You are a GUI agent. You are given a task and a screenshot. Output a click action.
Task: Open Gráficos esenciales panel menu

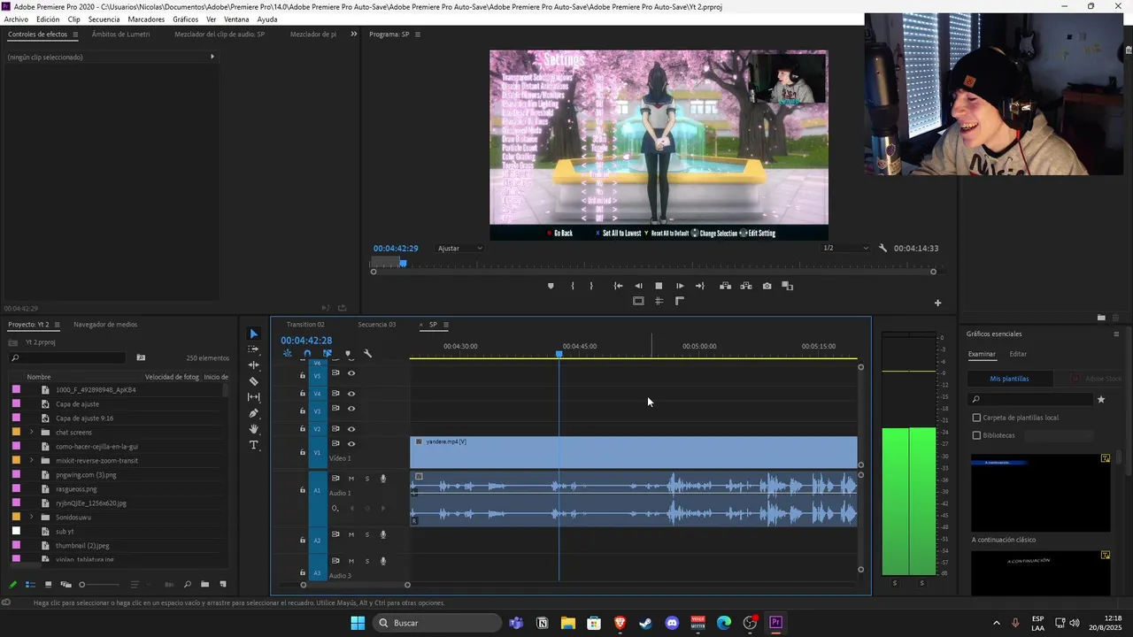[1116, 334]
